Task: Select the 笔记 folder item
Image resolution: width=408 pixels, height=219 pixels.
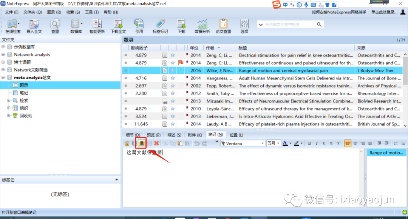Action: click(x=24, y=93)
